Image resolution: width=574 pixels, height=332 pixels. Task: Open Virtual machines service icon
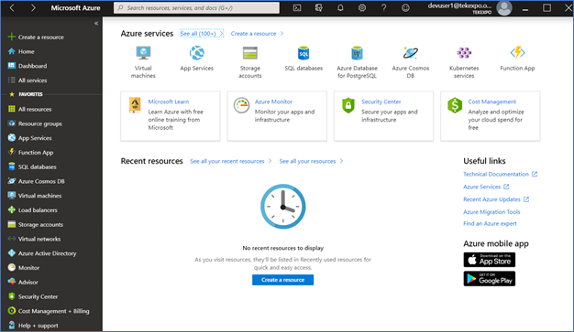tap(143, 53)
